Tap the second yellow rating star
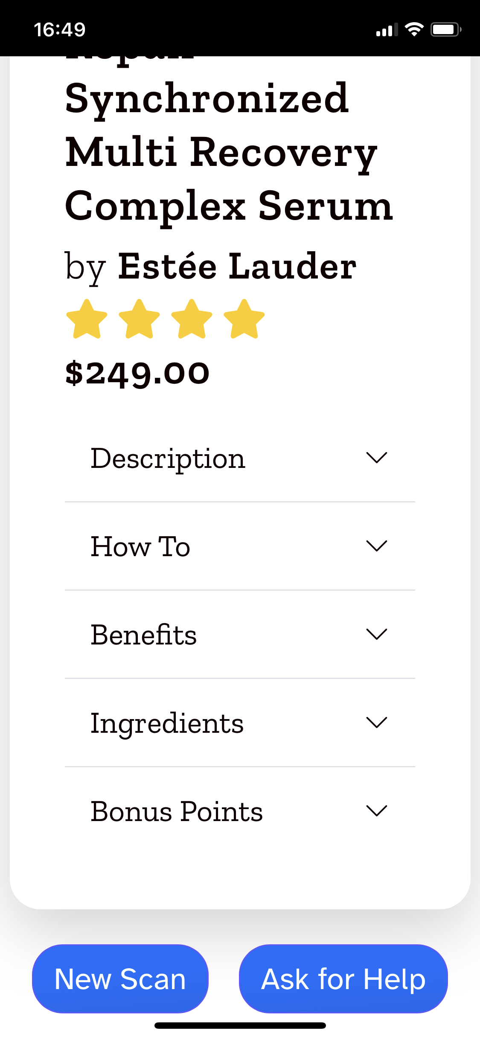The height and width of the screenshot is (1039, 480). pyautogui.click(x=139, y=319)
